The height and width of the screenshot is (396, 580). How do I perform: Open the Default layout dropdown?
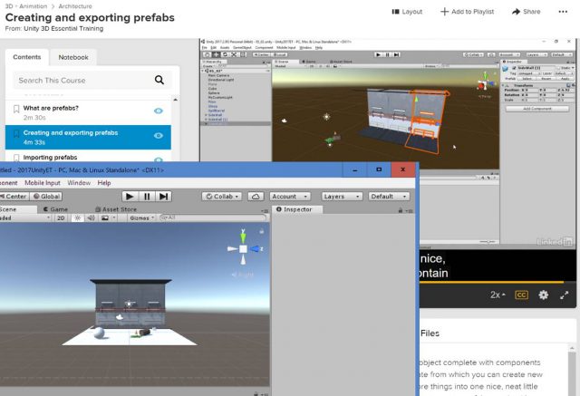[389, 197]
